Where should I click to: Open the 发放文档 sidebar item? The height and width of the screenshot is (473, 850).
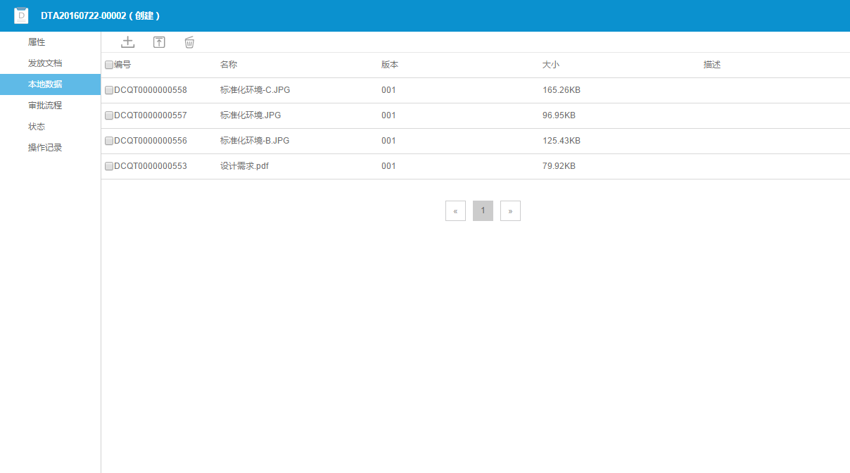[x=50, y=63]
